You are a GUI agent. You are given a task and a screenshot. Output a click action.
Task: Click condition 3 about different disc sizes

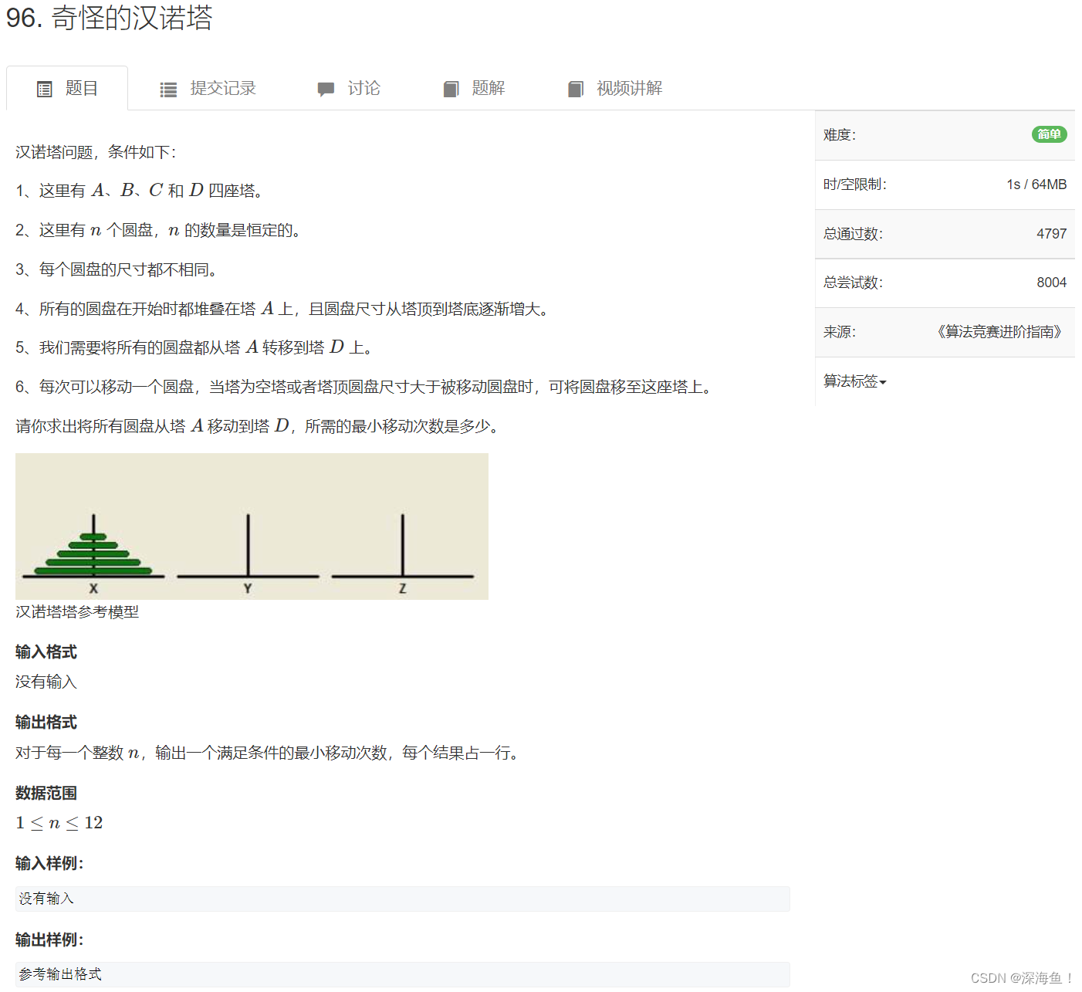[117, 269]
